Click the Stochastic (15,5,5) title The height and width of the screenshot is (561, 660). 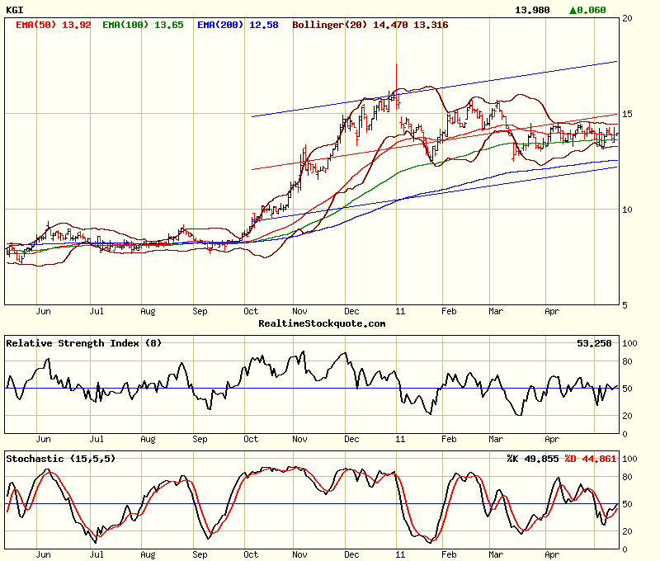click(x=60, y=459)
